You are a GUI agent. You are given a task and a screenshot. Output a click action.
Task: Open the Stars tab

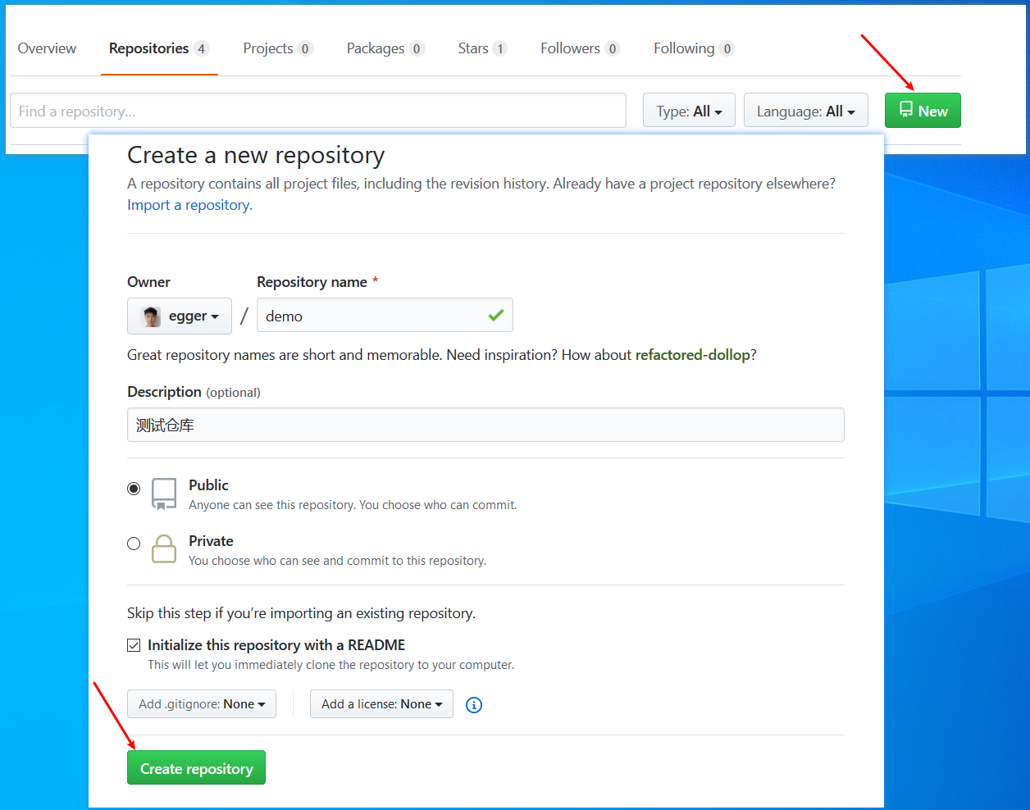click(482, 48)
